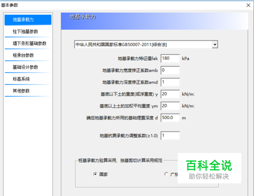Click the fak value field showing 180
254x196 pixels.
[170, 58]
